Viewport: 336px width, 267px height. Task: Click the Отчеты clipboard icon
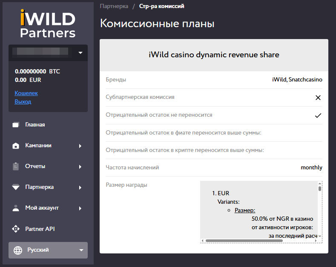click(x=16, y=166)
